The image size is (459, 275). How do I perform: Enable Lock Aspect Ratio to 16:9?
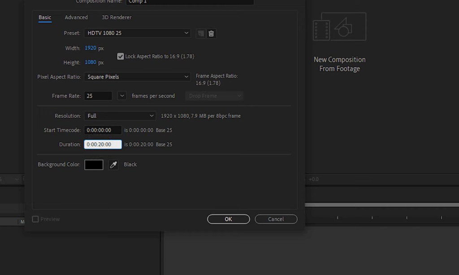coord(120,56)
